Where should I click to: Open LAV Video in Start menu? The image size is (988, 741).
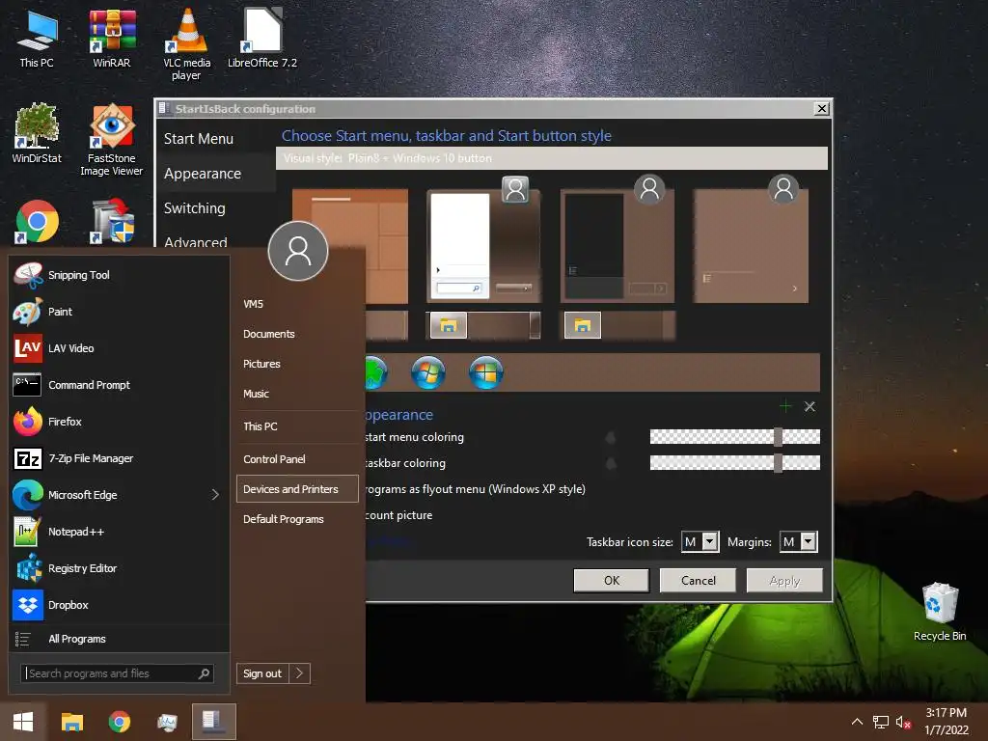pos(120,348)
